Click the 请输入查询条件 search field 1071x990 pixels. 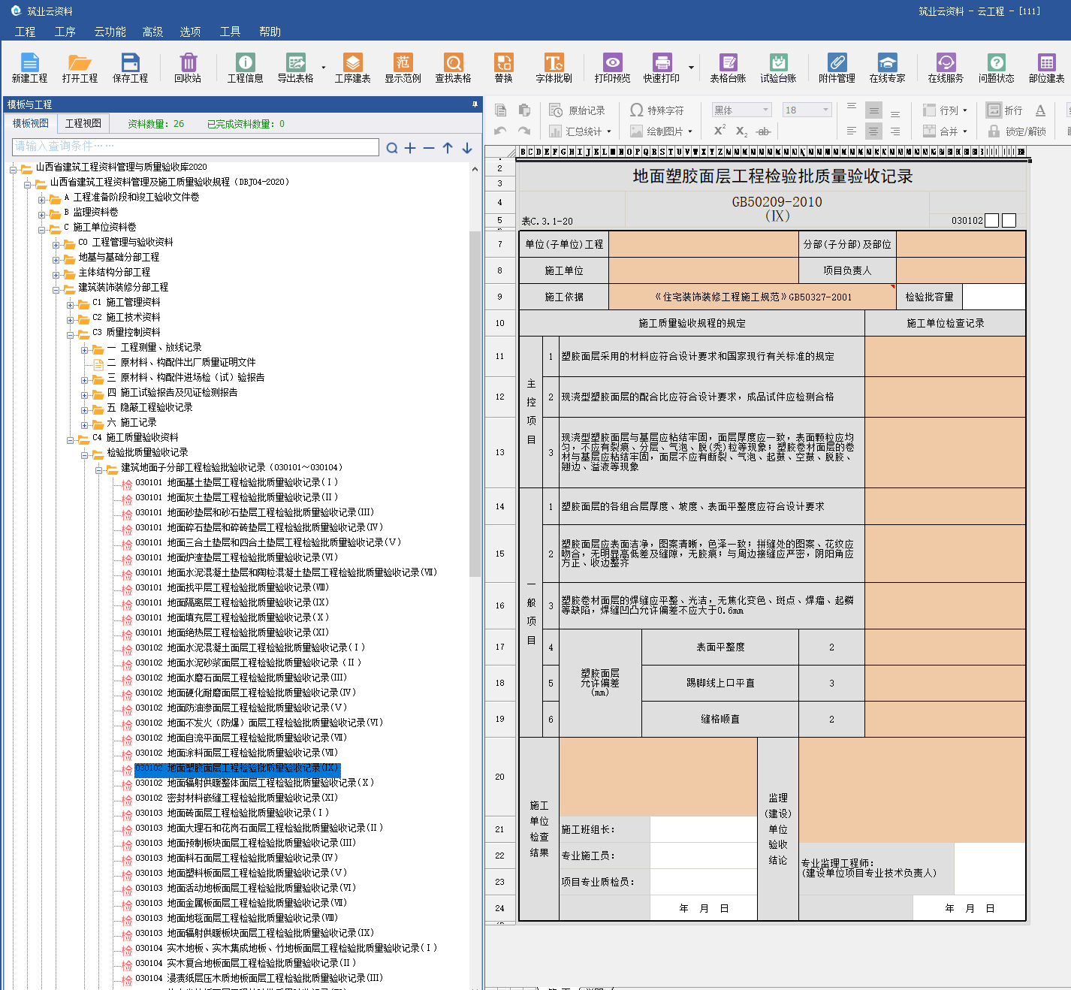pyautogui.click(x=195, y=146)
